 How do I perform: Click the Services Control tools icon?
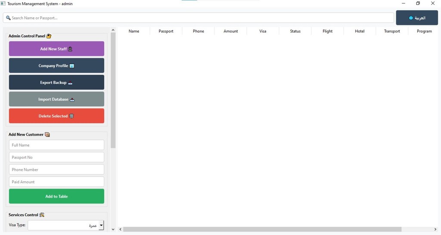42,215
